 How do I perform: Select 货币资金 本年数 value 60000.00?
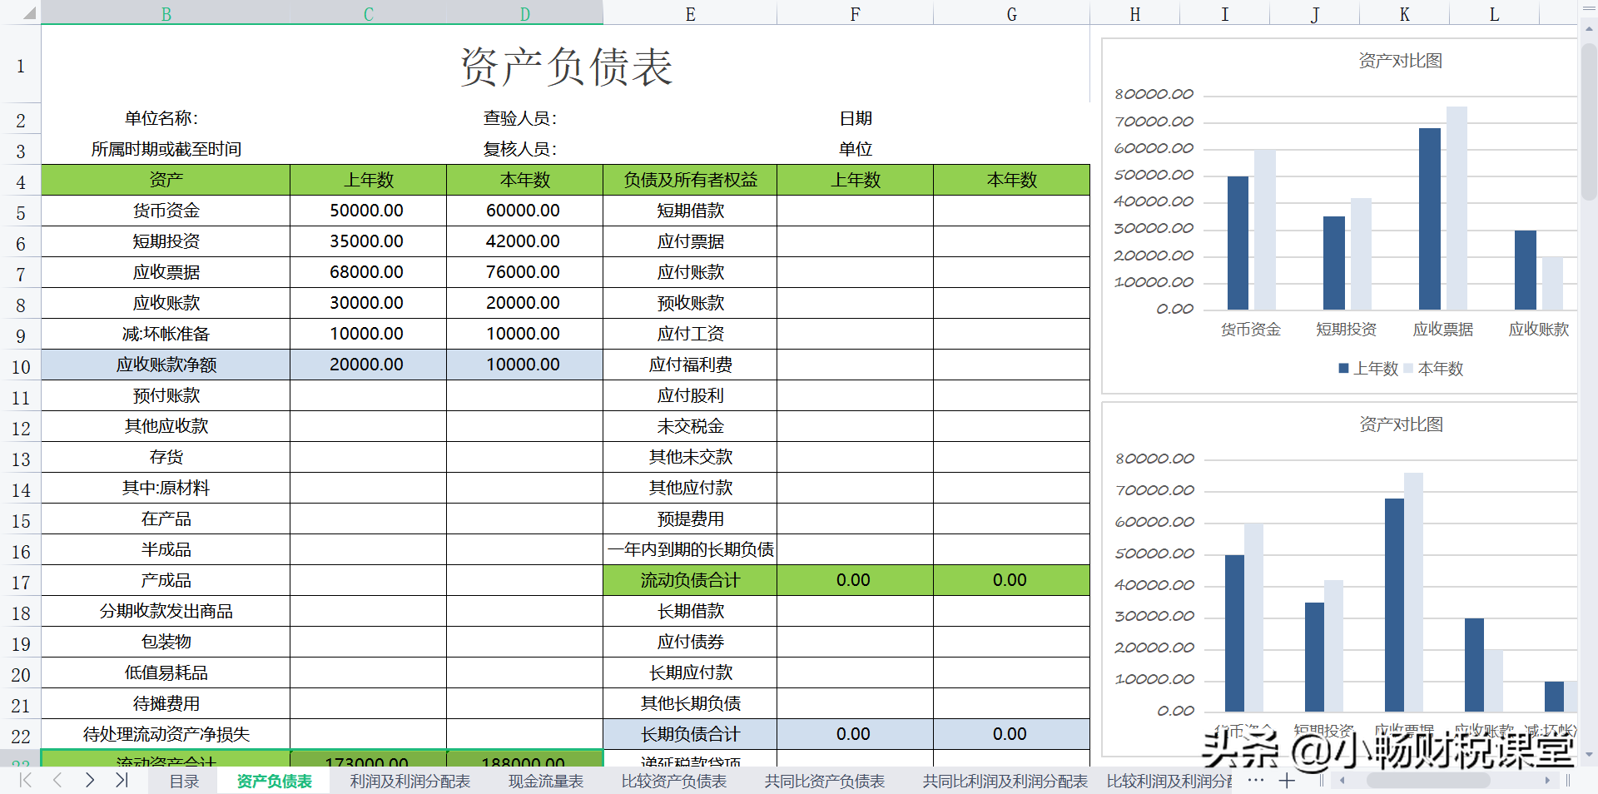click(524, 211)
